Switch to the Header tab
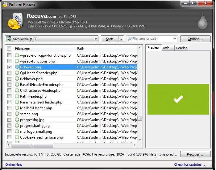This screenshot has height=170, width=216. click(181, 48)
